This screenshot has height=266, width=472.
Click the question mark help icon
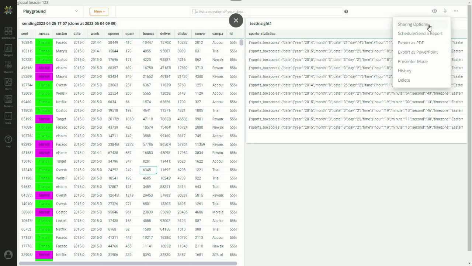(346, 11)
